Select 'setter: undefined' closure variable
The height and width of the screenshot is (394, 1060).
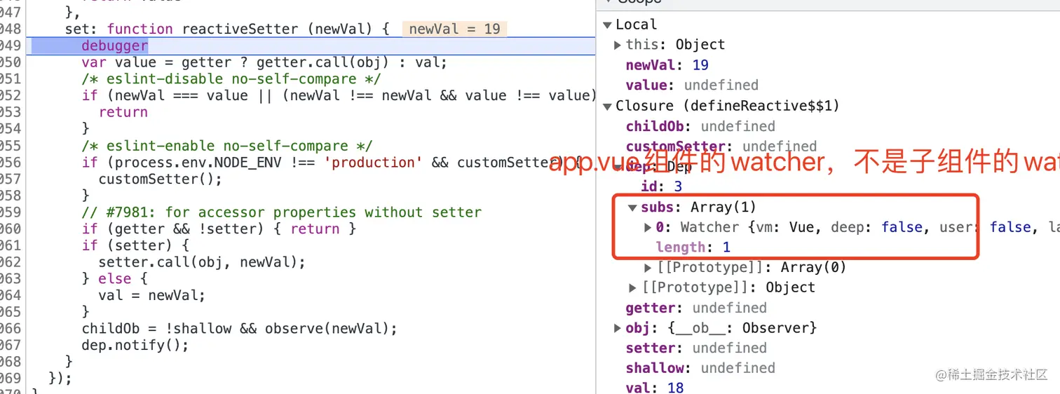[696, 348]
